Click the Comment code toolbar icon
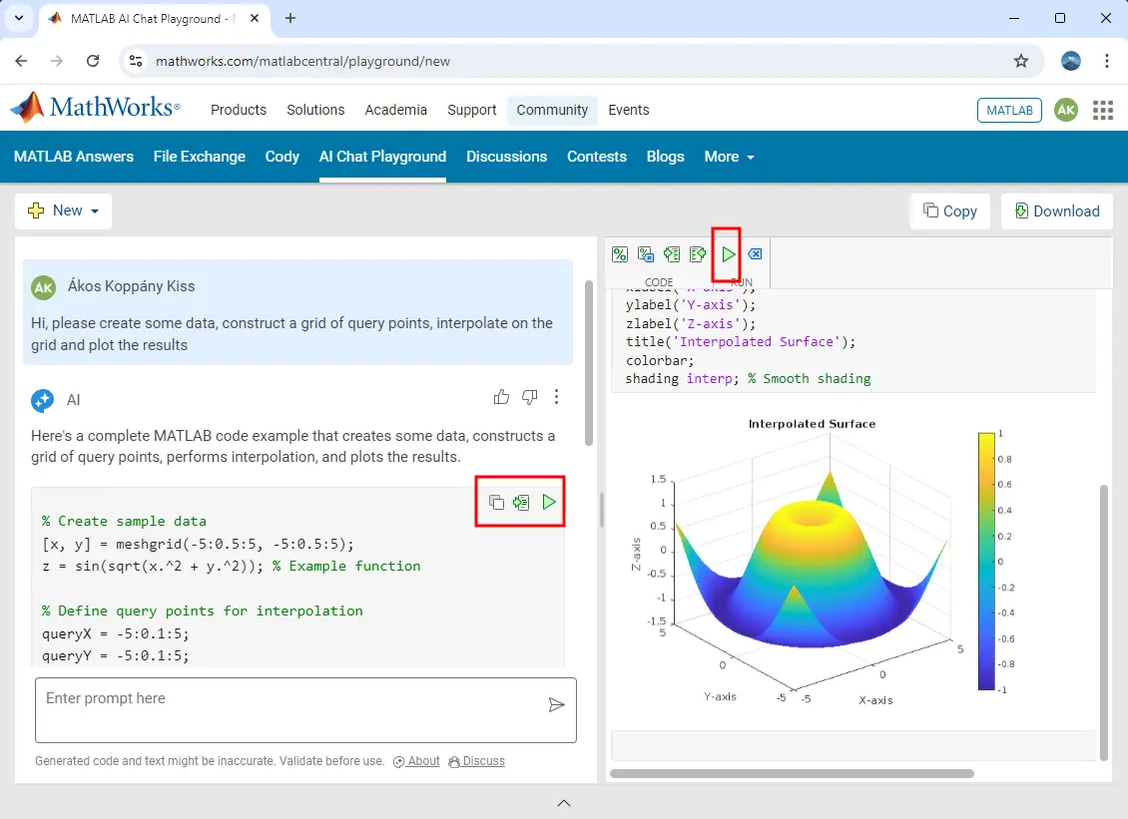The width and height of the screenshot is (1128, 819). click(x=619, y=253)
